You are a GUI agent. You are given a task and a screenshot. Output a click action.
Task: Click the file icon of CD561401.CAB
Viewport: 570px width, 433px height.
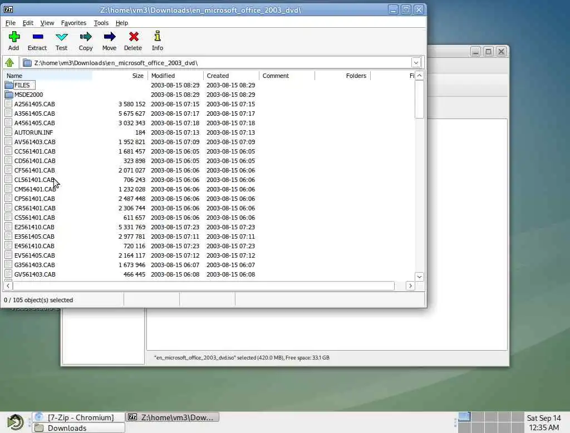click(x=9, y=161)
